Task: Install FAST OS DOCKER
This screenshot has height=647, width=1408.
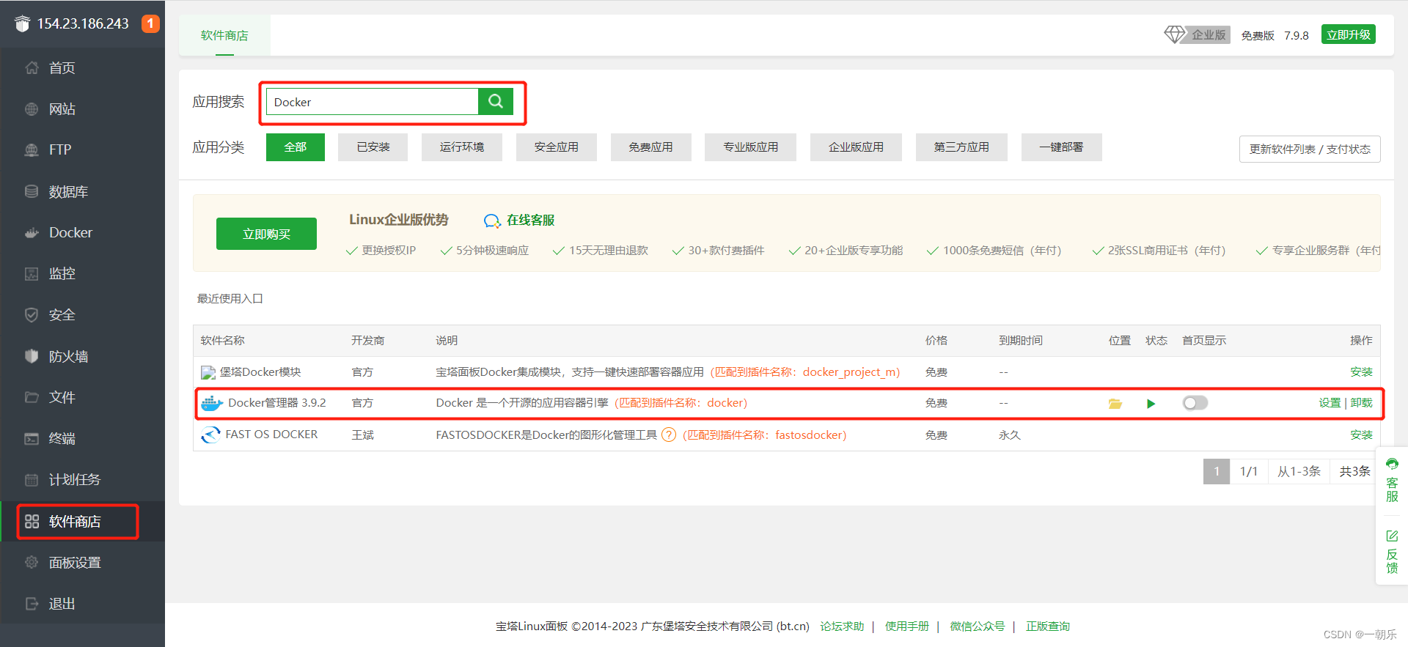Action: 1362,435
